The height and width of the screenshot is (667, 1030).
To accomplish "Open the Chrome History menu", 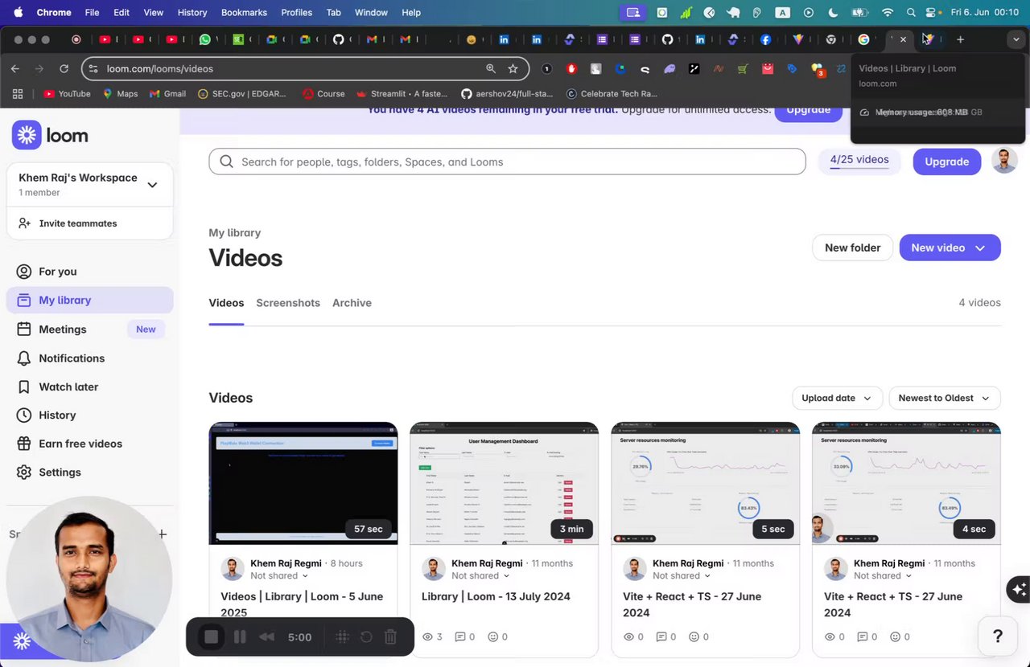I will pos(192,13).
